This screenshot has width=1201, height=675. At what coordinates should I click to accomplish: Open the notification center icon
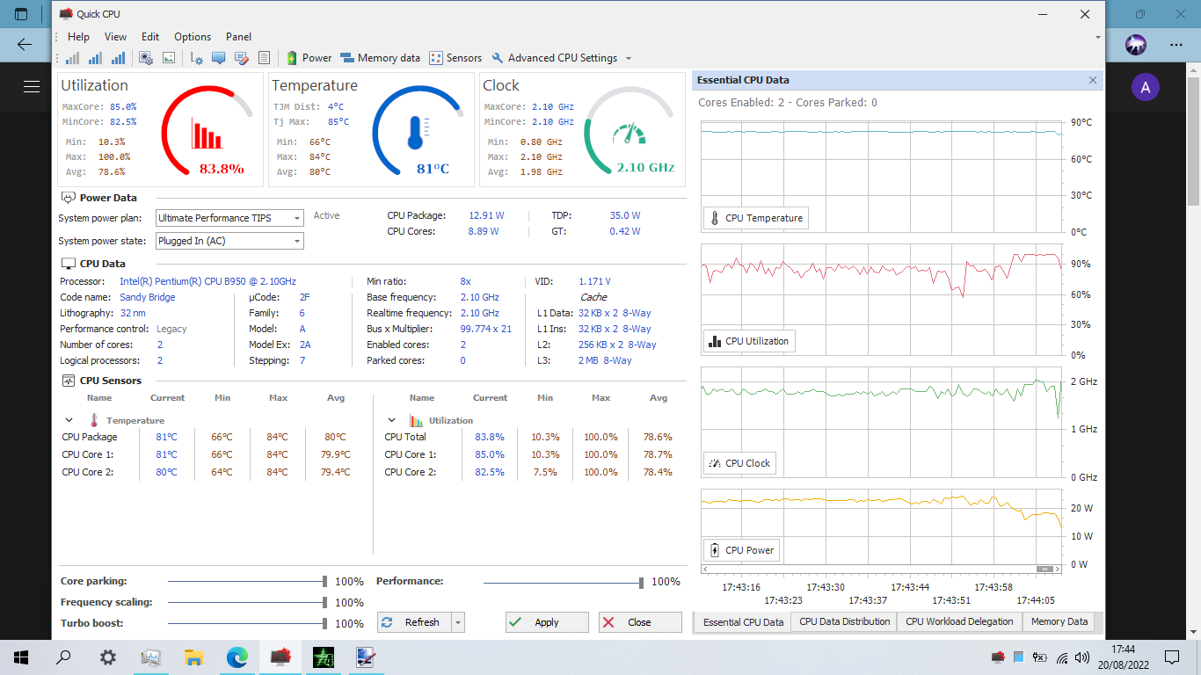pos(1172,657)
